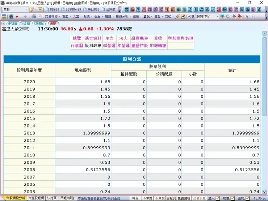
Task: Open the 稅前盈利表現 link
Action: click(180, 38)
